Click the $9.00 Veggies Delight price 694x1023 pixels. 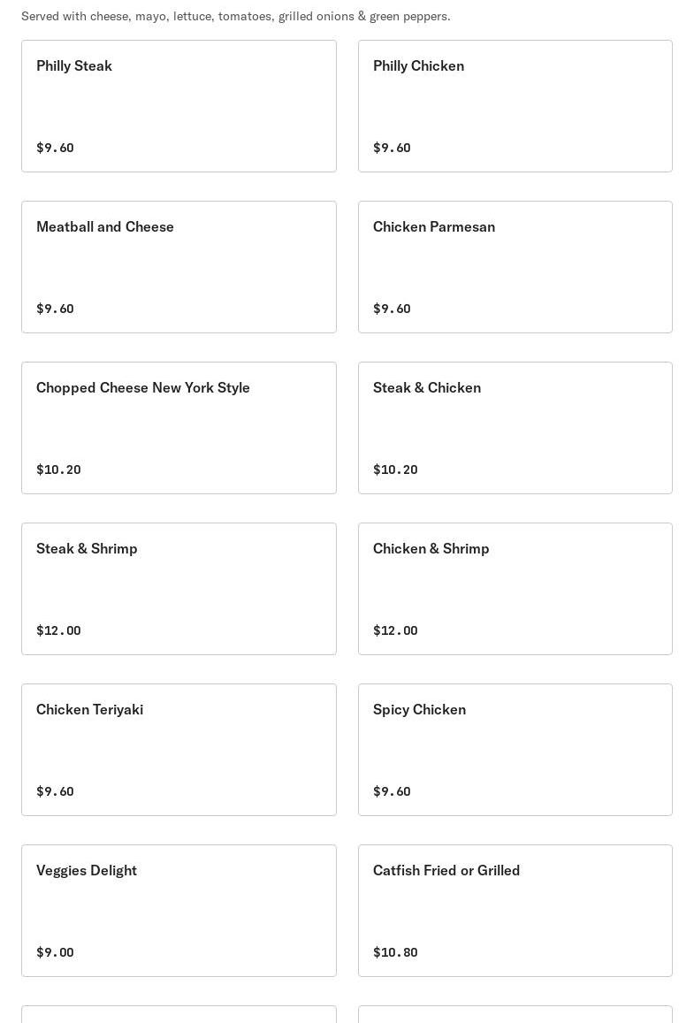(55, 952)
